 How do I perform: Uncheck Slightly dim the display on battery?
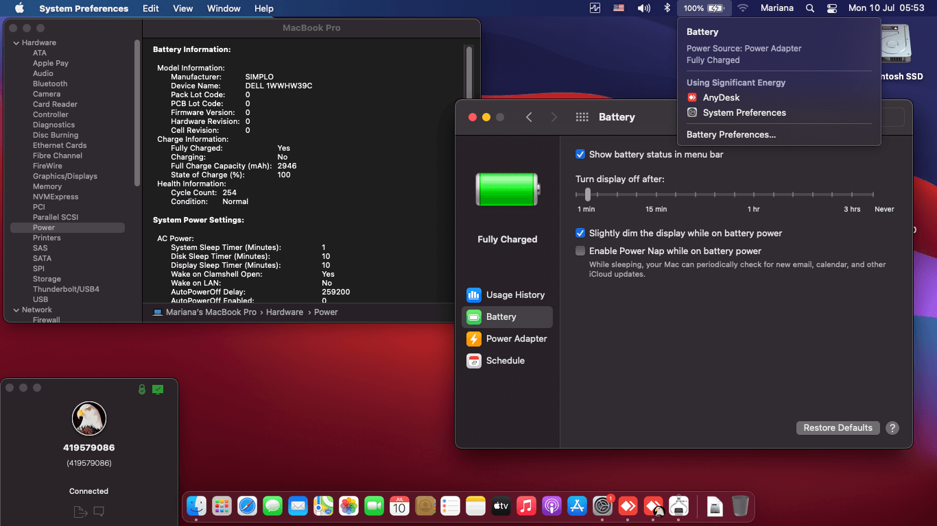pos(580,234)
